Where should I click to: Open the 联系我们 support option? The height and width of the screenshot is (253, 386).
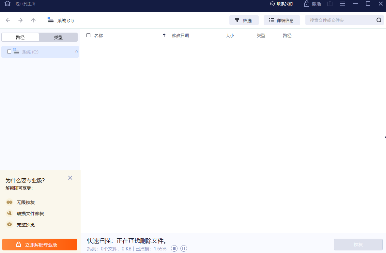pos(281,4)
